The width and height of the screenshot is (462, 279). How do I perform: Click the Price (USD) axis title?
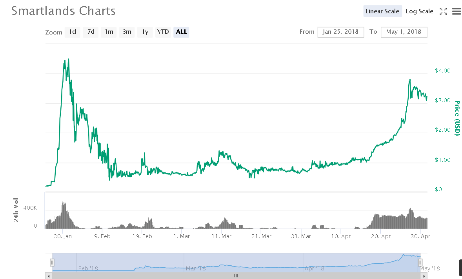tap(457, 118)
